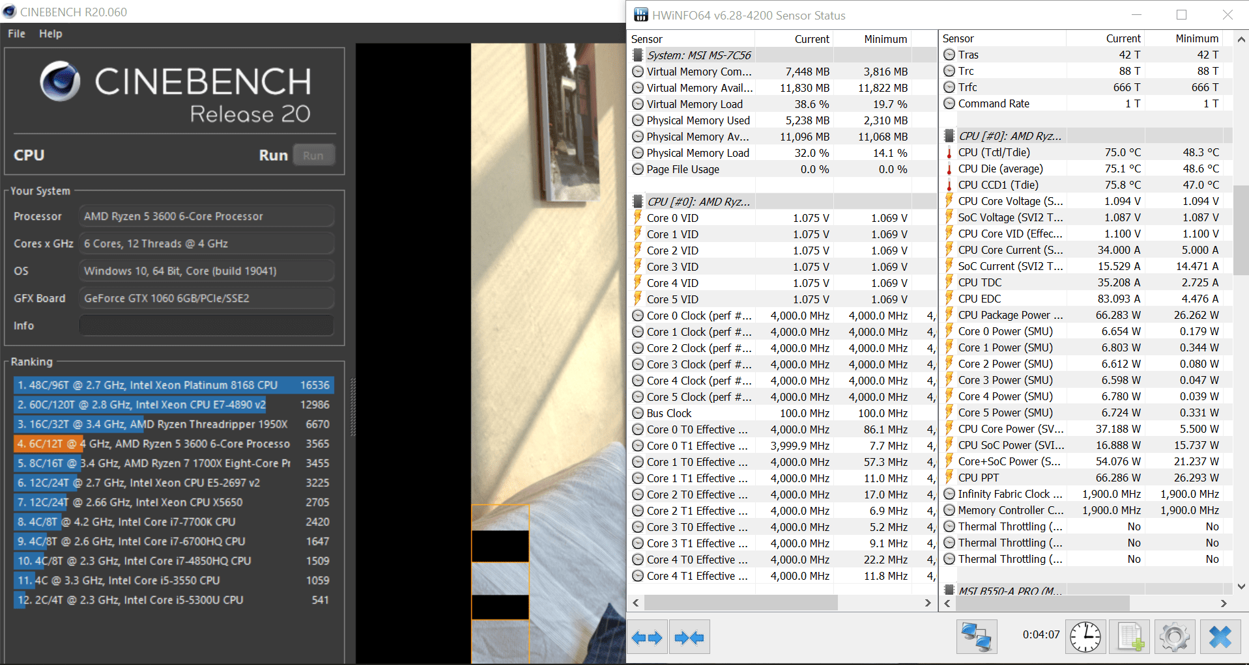Click the HWiNFO64 title bar app icon

(641, 15)
